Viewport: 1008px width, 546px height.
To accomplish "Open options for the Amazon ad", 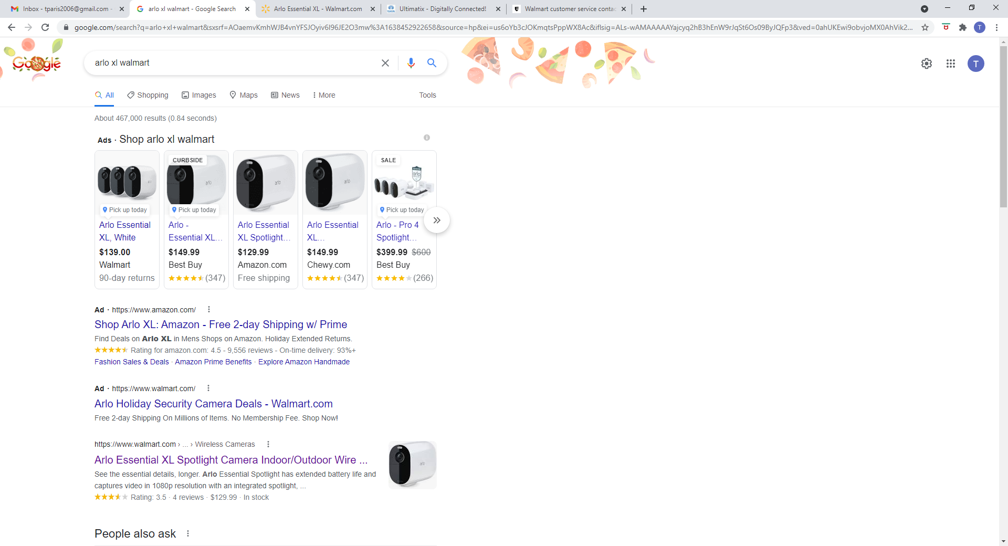I will click(x=209, y=310).
